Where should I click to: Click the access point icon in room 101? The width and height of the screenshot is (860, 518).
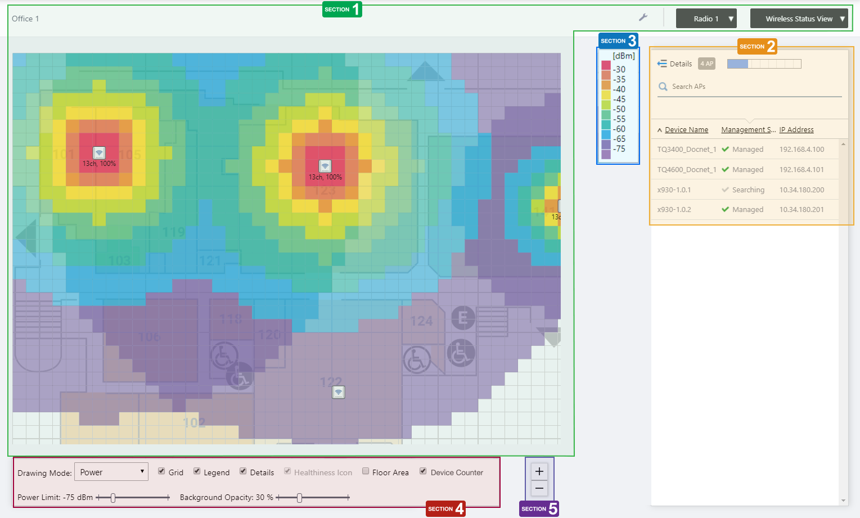pos(99,152)
